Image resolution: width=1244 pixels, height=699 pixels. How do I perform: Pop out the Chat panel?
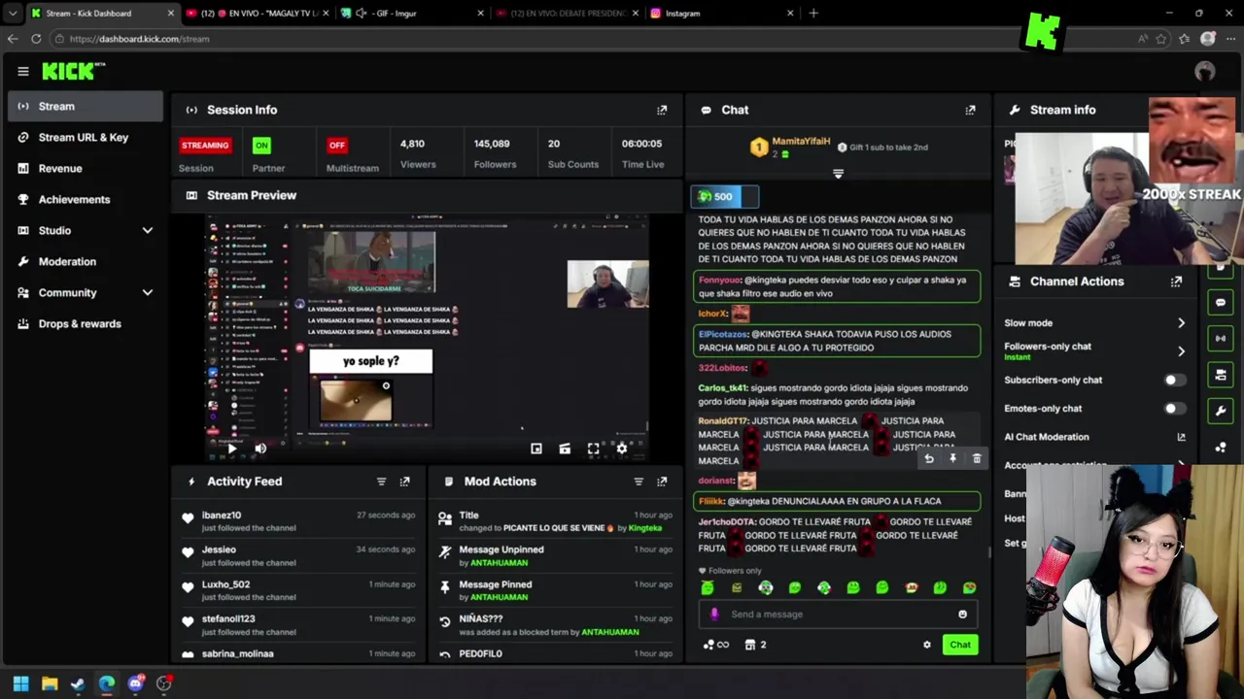click(970, 110)
